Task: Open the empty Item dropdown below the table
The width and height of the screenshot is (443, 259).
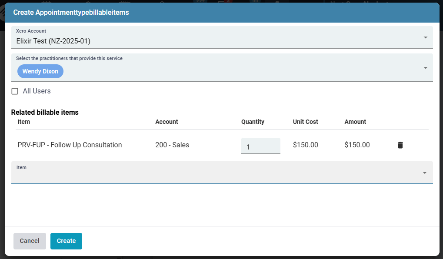Action: pyautogui.click(x=425, y=173)
